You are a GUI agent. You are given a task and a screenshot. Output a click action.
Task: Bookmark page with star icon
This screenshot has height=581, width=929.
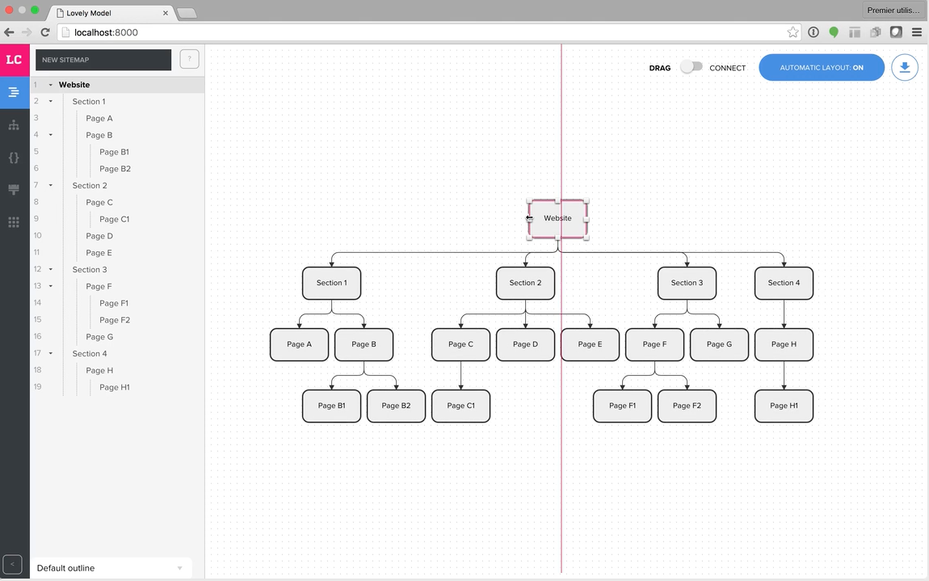pyautogui.click(x=792, y=32)
